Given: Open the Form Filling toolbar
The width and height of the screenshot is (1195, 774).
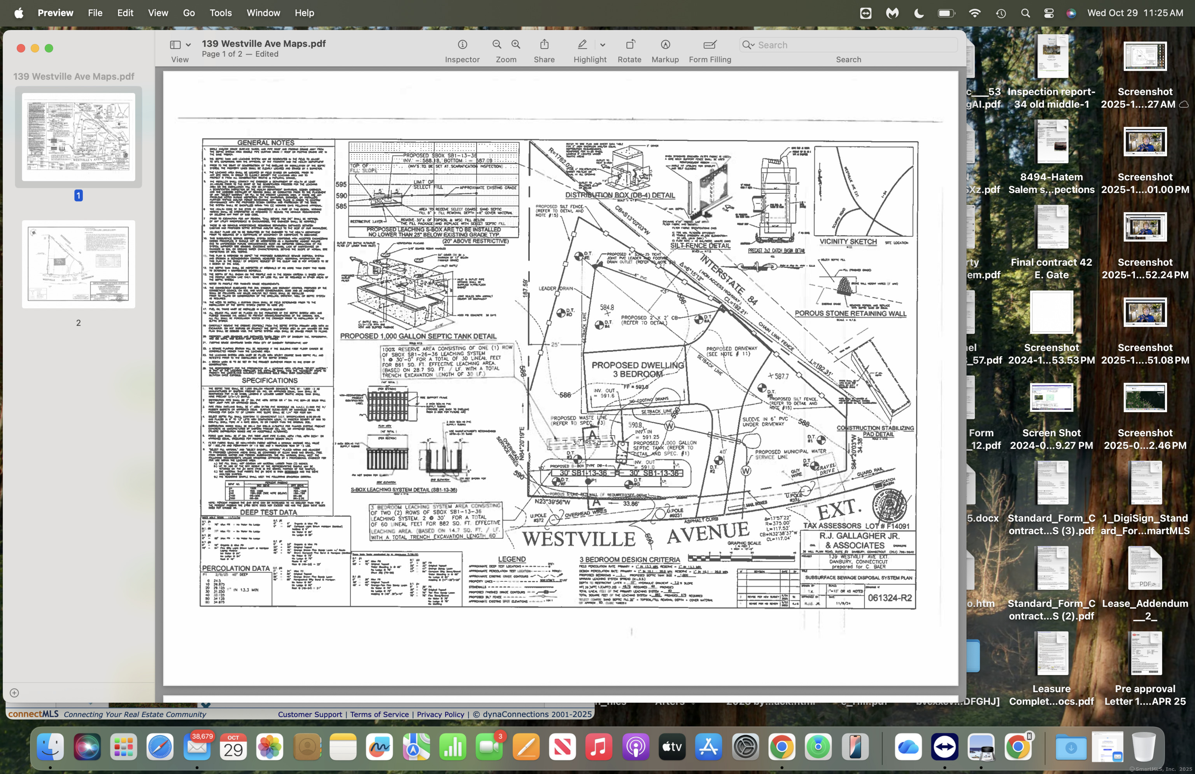Looking at the screenshot, I should (710, 45).
